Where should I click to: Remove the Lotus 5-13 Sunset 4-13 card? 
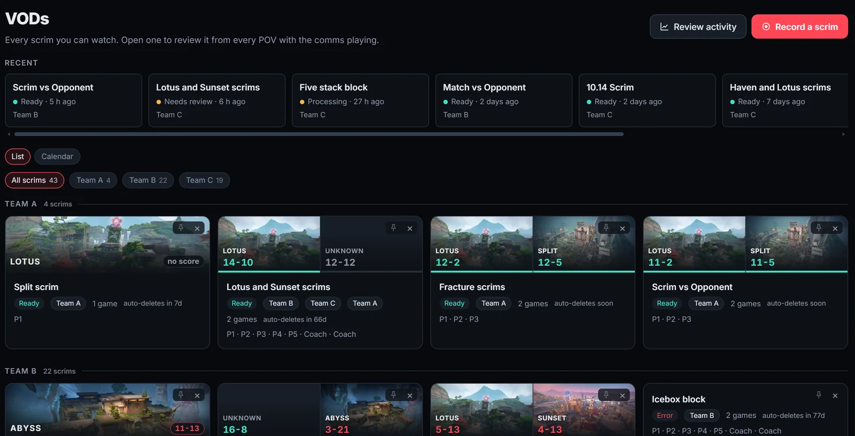(623, 395)
